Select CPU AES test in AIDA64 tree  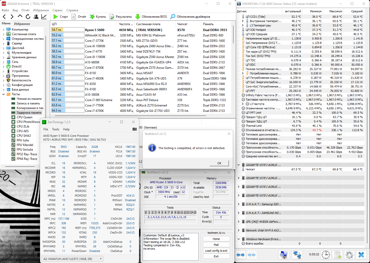tap(23, 131)
